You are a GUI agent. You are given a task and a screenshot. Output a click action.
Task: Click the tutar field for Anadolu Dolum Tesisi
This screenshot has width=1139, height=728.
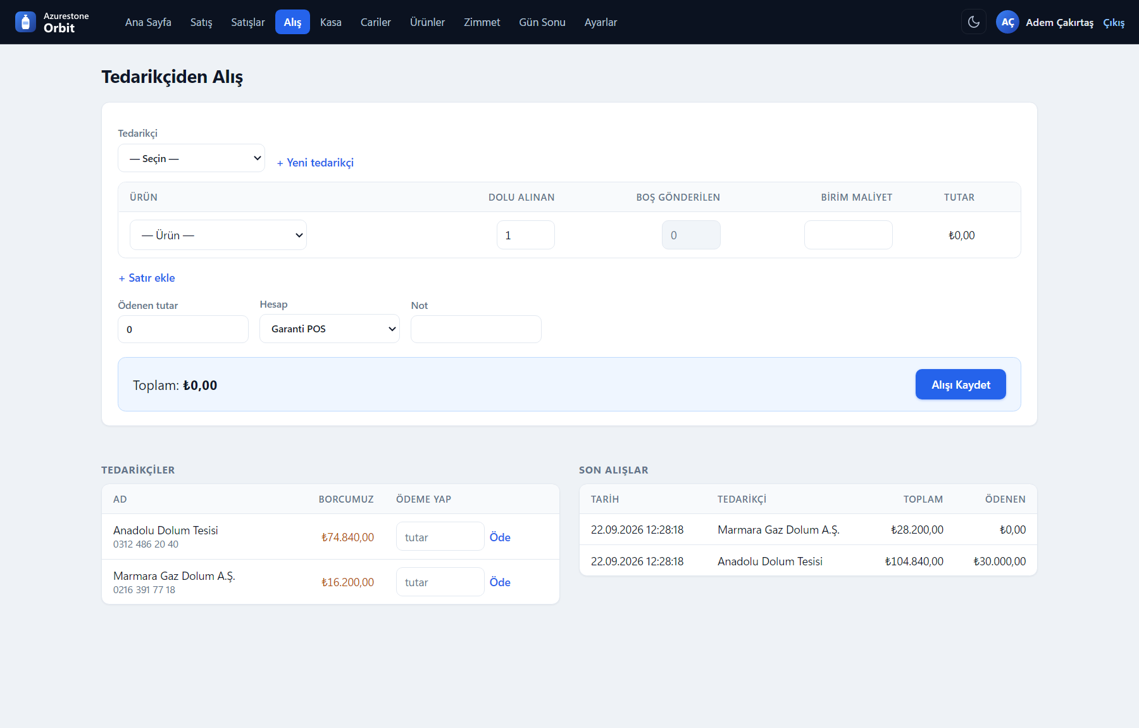pos(440,537)
